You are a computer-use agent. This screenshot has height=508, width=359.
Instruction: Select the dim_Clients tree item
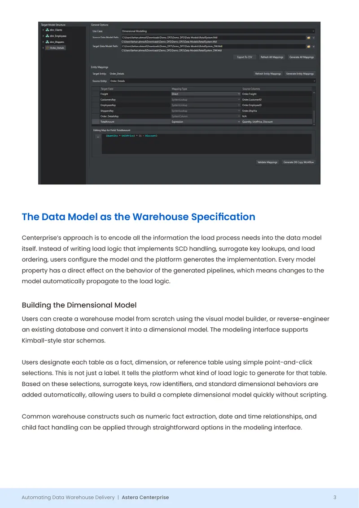tap(56, 30)
